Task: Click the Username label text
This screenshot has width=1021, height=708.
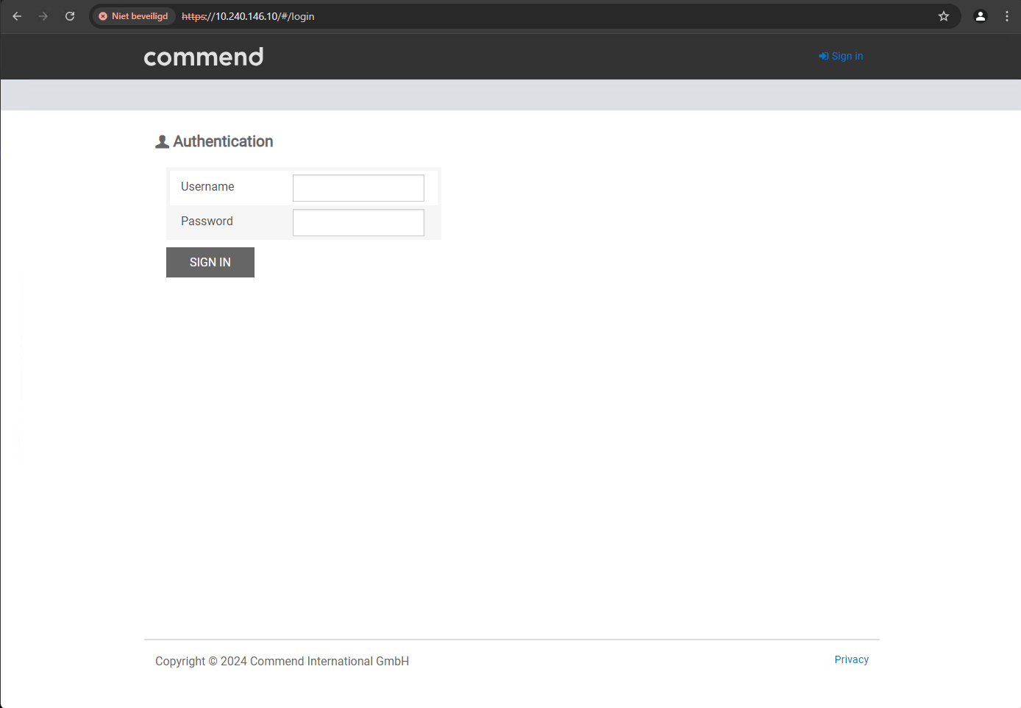Action: (207, 187)
